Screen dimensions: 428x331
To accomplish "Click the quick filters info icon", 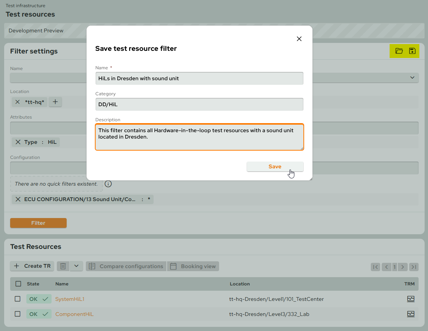I will click(108, 184).
